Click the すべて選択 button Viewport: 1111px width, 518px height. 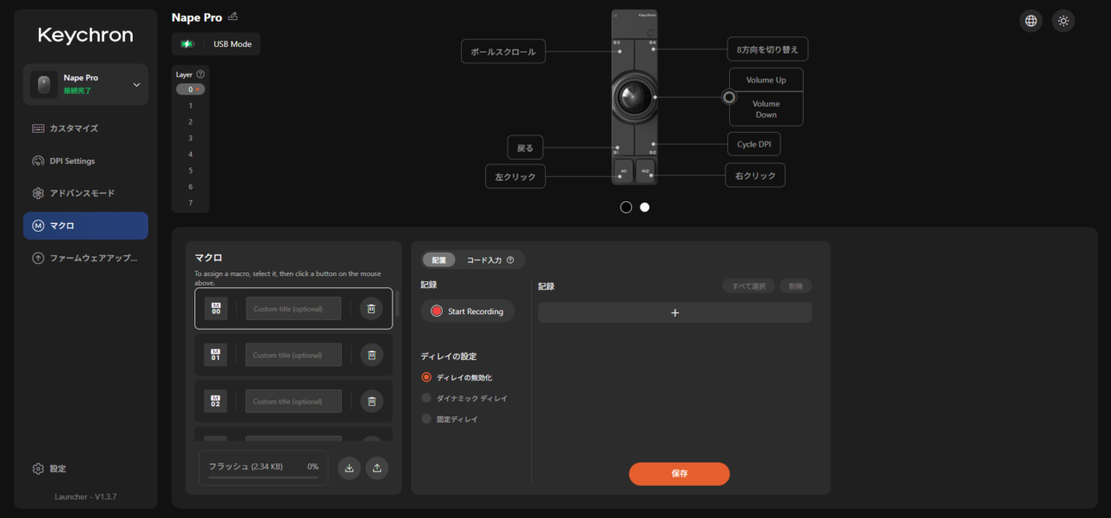pyautogui.click(x=748, y=286)
